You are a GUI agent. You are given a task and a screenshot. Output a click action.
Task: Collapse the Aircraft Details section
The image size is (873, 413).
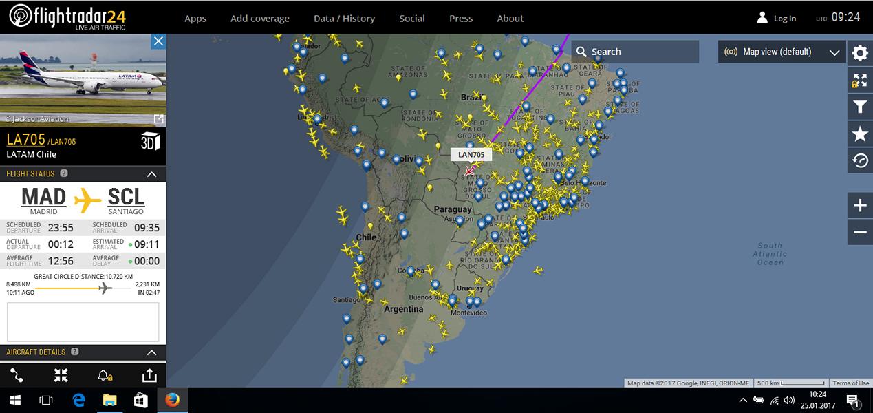pos(152,352)
